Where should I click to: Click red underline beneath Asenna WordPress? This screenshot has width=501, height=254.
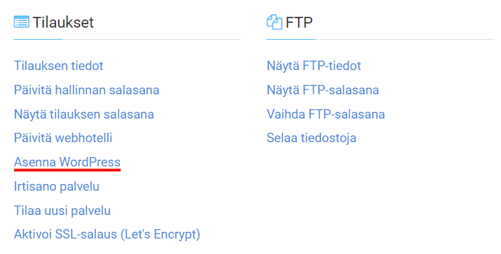[x=67, y=170]
